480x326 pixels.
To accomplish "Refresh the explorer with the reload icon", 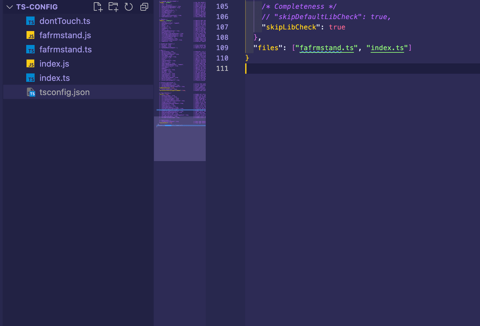I will 129,7.
